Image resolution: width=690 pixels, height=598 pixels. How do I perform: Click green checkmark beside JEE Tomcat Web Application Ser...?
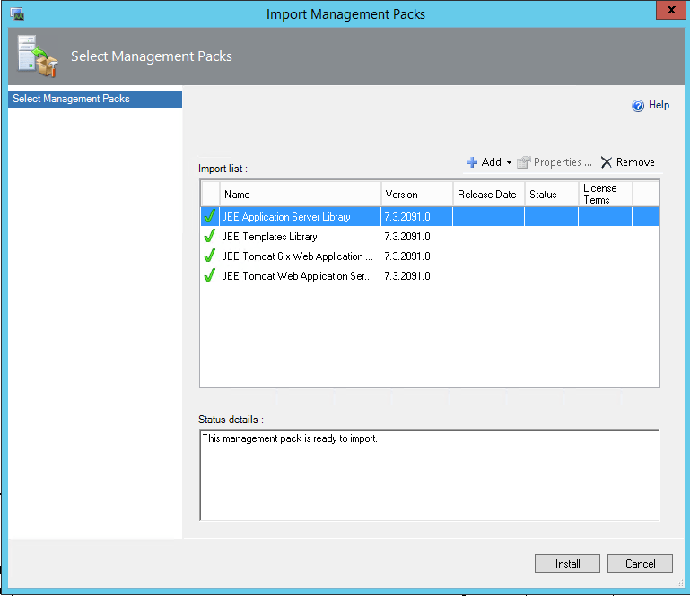210,275
